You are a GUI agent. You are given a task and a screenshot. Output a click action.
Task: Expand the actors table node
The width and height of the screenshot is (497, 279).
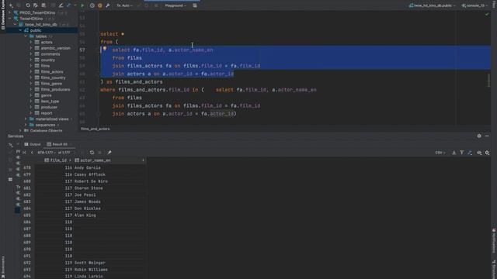tap(31, 42)
